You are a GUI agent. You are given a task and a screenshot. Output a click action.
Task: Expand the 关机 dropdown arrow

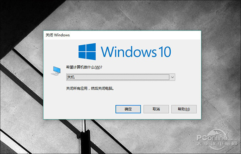172,77
